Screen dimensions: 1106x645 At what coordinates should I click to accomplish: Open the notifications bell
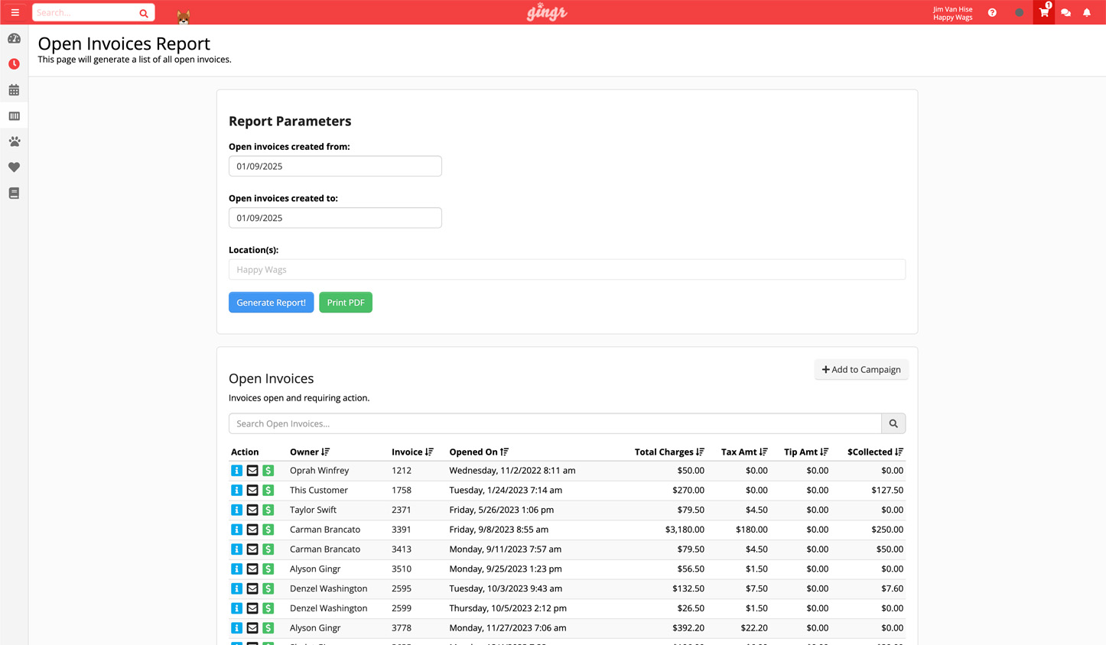[1086, 13]
